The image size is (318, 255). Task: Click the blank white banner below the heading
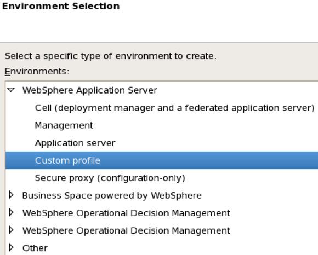[x=159, y=27]
